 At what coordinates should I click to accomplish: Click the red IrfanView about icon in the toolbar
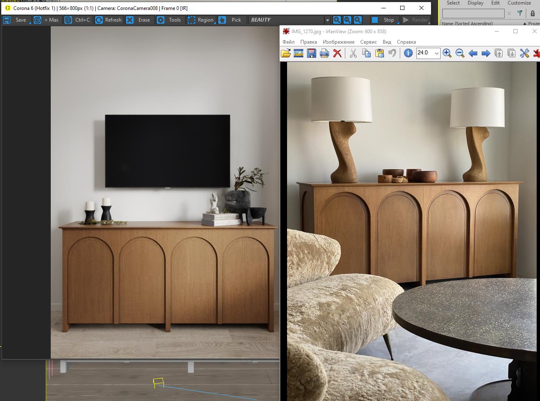(536, 53)
